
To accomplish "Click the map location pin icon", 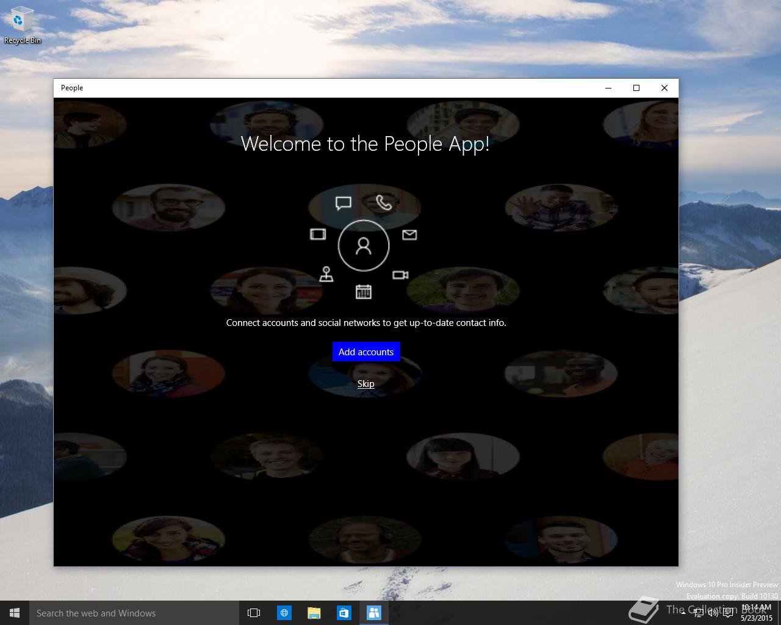I will point(326,274).
